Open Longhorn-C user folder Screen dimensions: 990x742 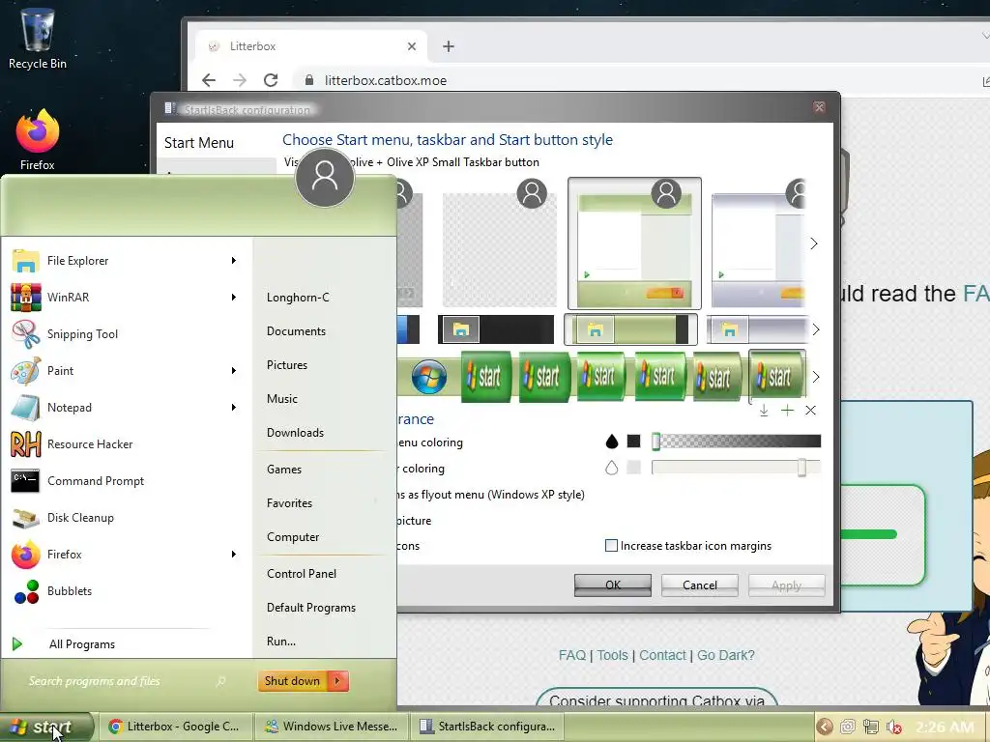point(298,298)
